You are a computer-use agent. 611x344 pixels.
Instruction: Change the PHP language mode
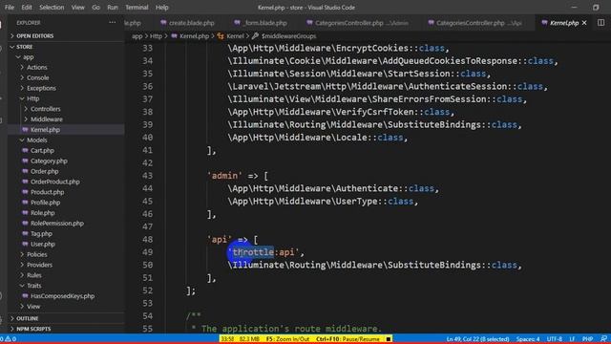[587, 339]
